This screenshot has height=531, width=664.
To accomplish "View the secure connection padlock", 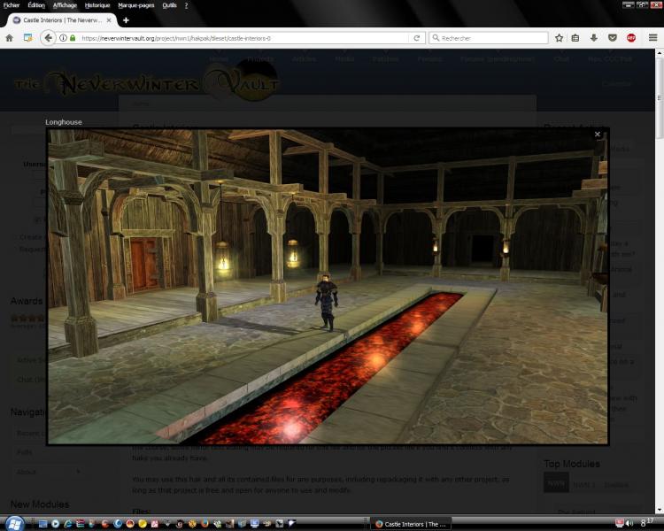I will (x=73, y=38).
